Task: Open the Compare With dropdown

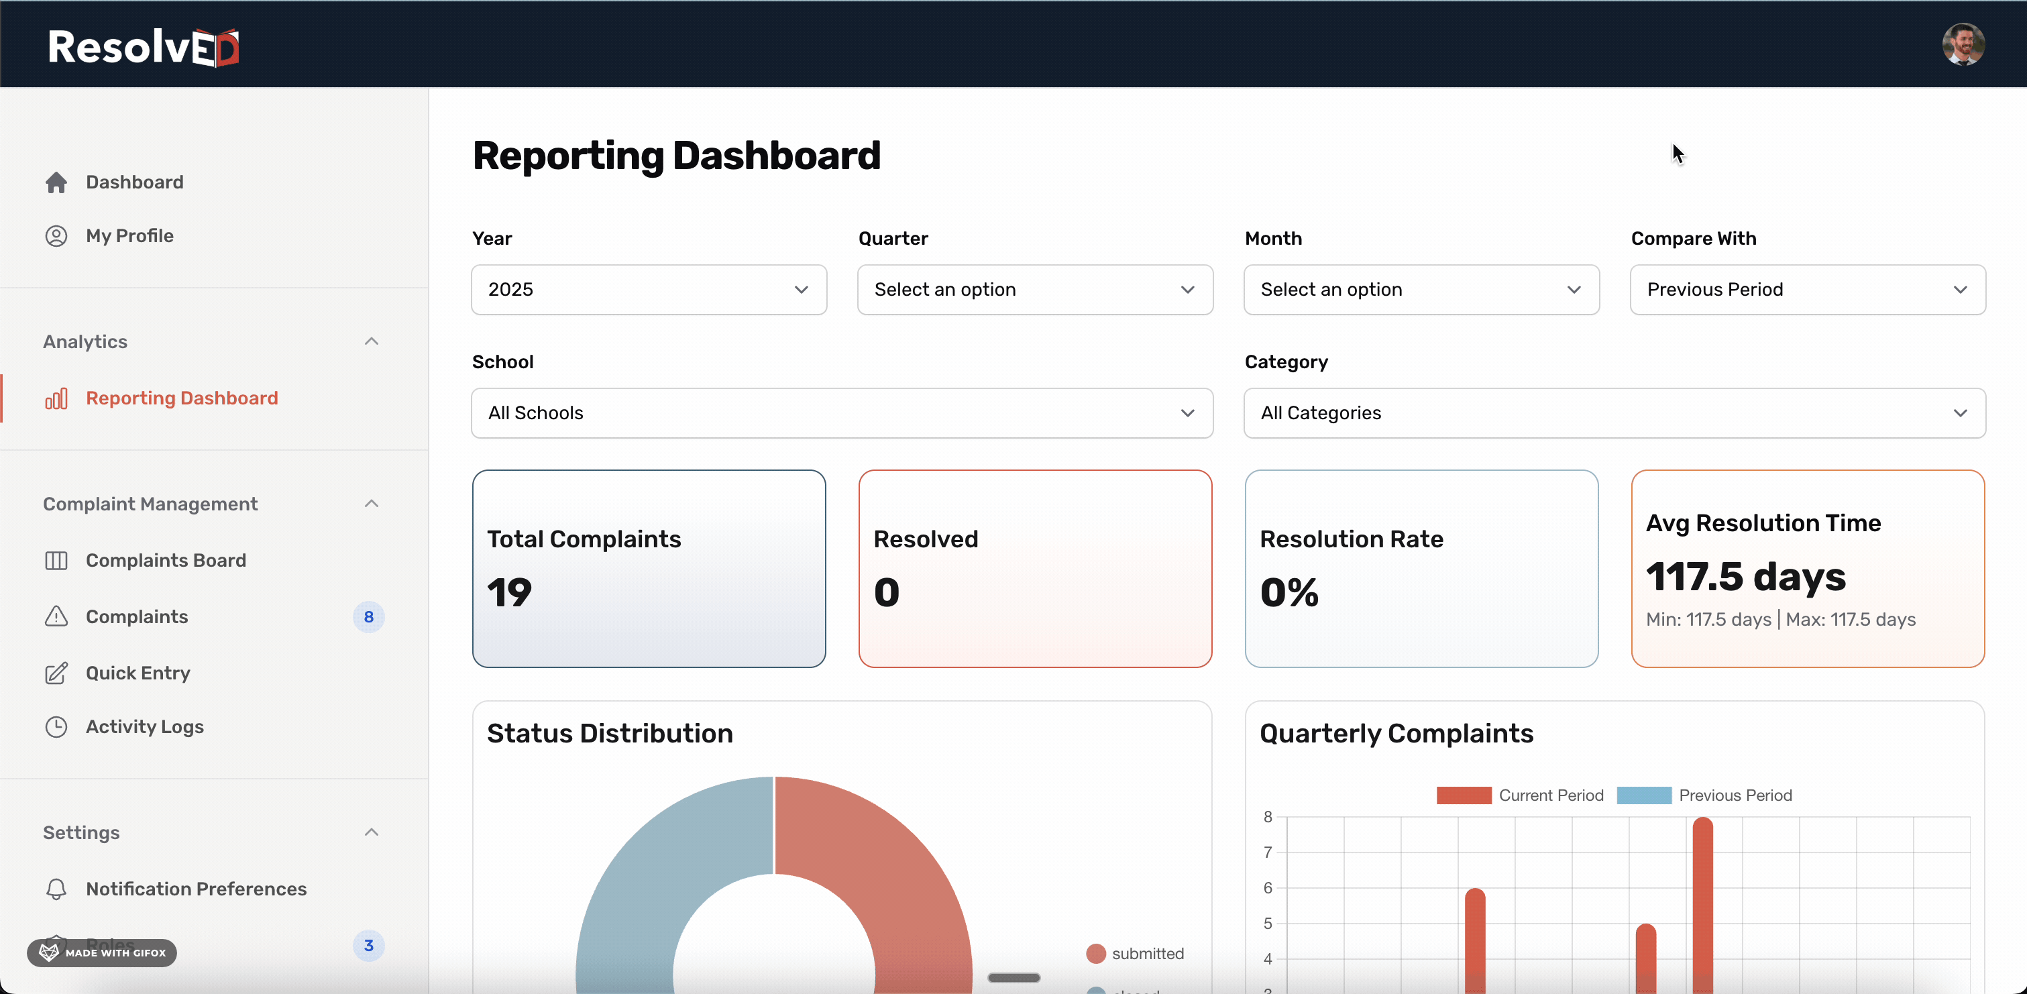Action: point(1808,290)
